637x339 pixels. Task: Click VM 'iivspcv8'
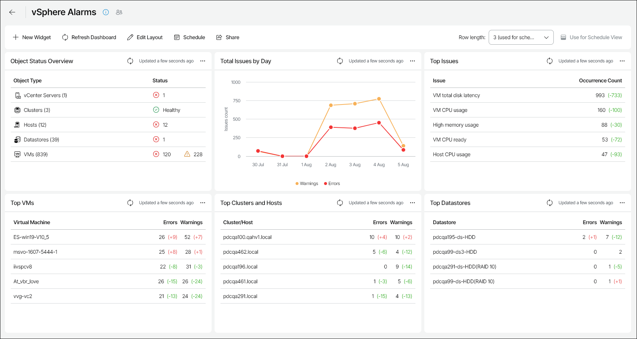[x=23, y=267]
